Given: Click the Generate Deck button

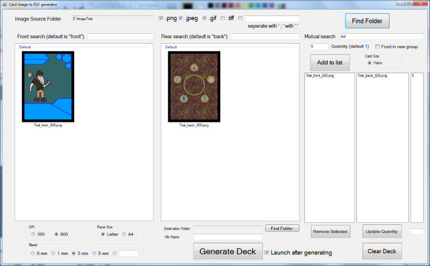Looking at the screenshot, I should 227,251.
